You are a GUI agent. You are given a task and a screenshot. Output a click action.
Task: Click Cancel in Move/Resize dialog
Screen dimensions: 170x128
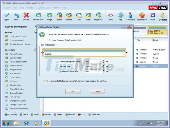[97, 92]
